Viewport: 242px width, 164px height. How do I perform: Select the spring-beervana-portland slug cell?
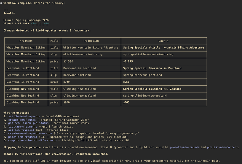click(142, 75)
